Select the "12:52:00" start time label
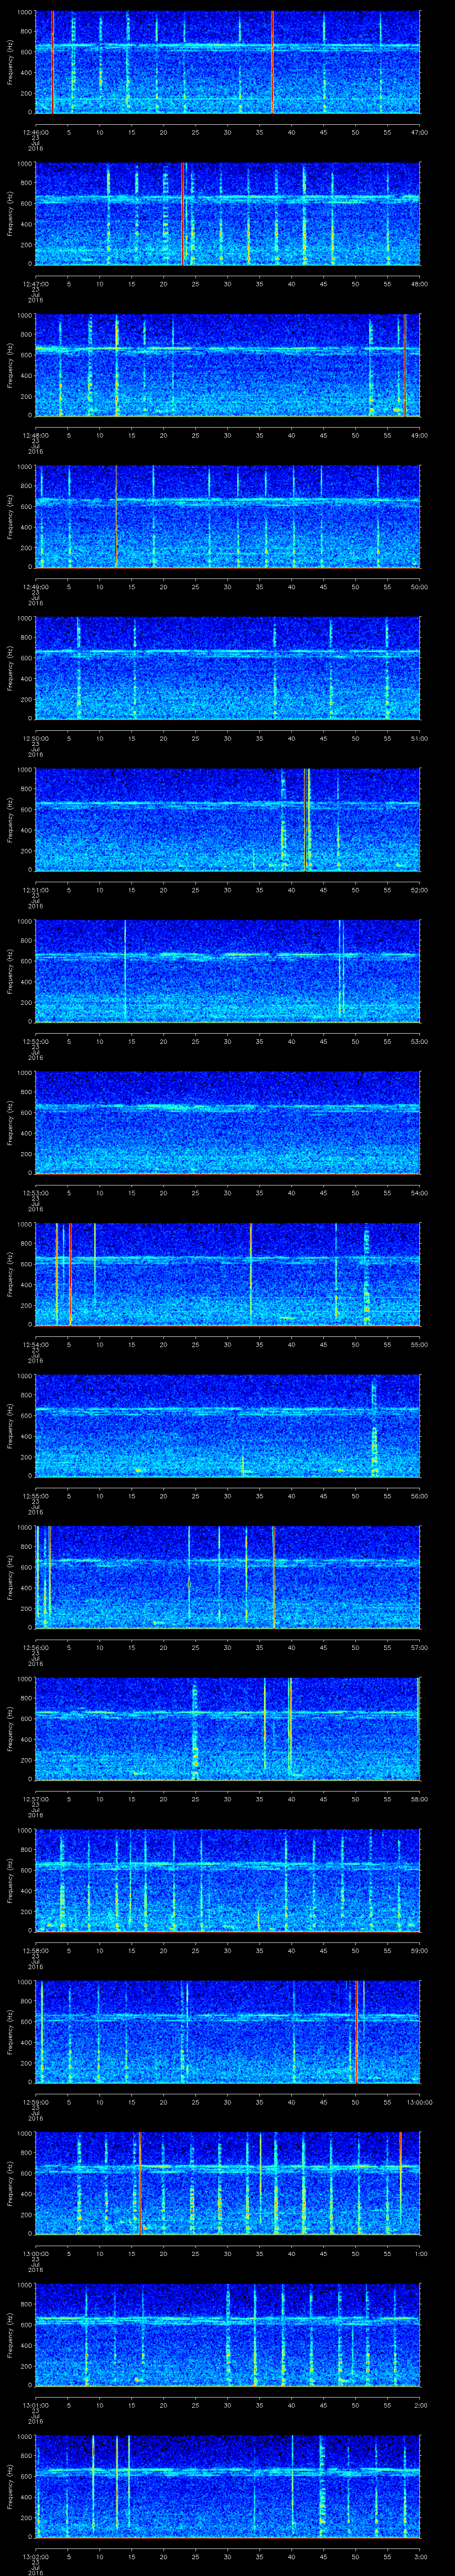The height and width of the screenshot is (2576, 455). 36,1041
